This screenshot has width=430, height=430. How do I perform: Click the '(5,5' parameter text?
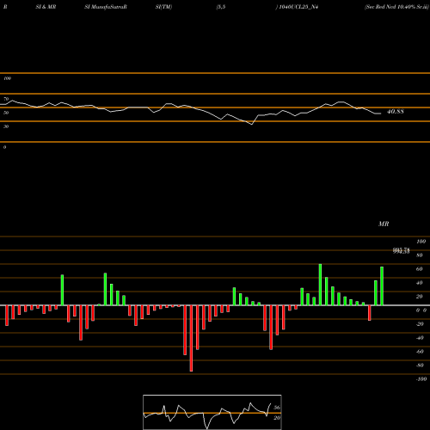point(221,7)
